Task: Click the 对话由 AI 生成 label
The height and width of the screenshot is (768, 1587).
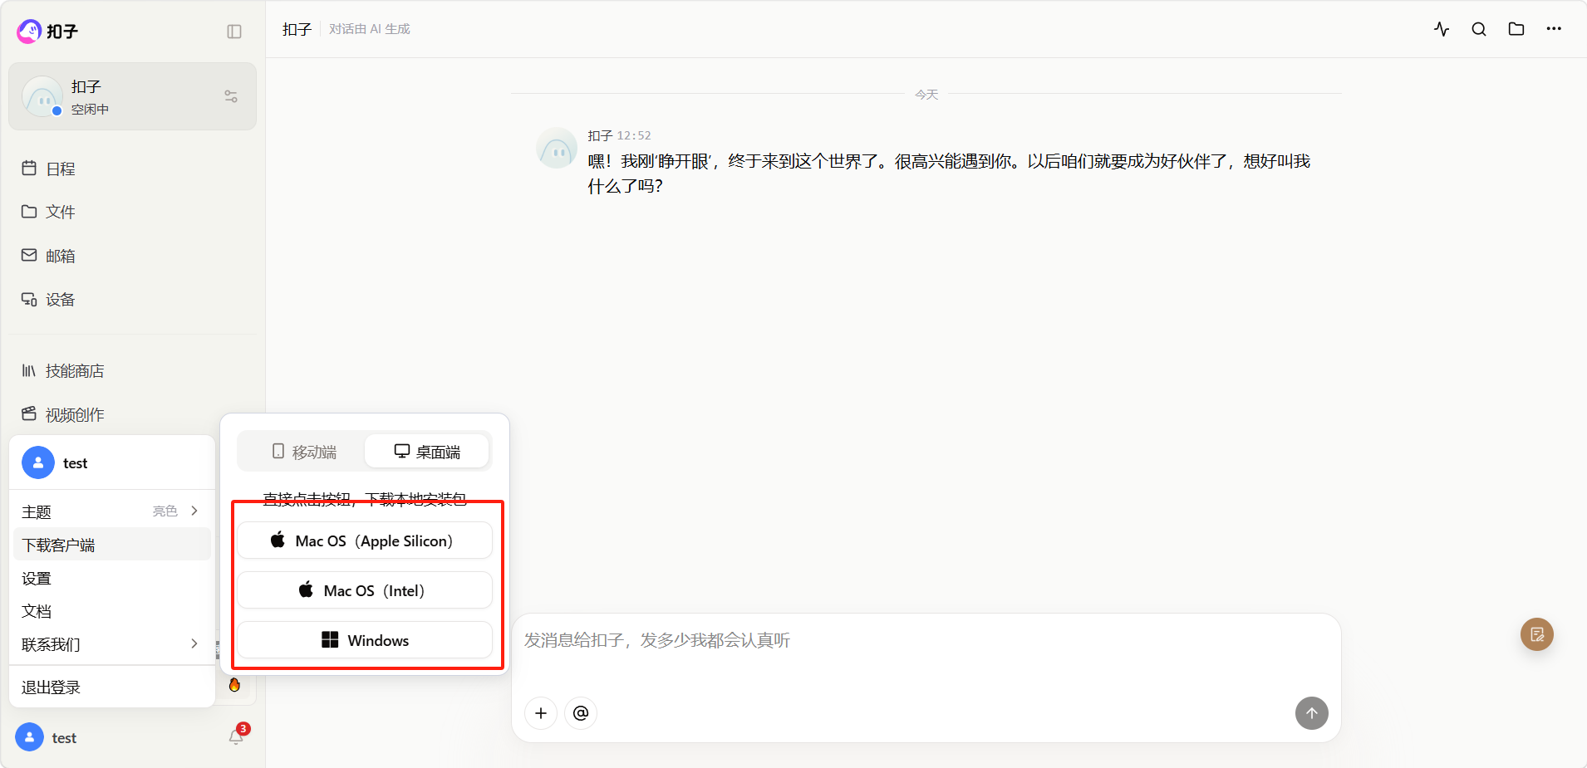Action: (x=370, y=29)
